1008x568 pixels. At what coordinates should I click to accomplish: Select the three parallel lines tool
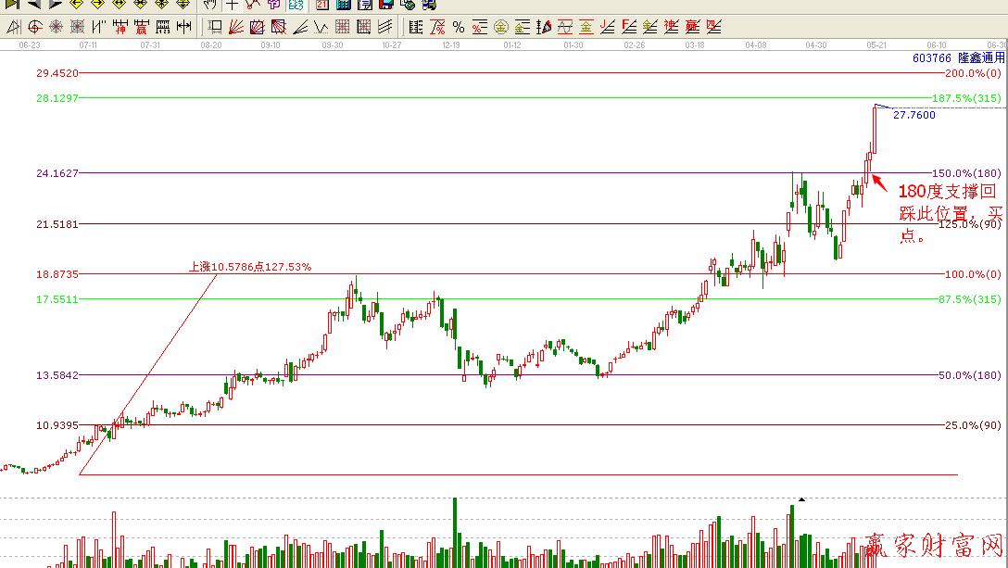click(384, 27)
